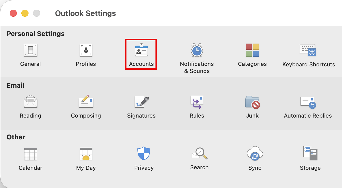Open the My Day settings
This screenshot has width=342, height=188.
[x=86, y=158]
